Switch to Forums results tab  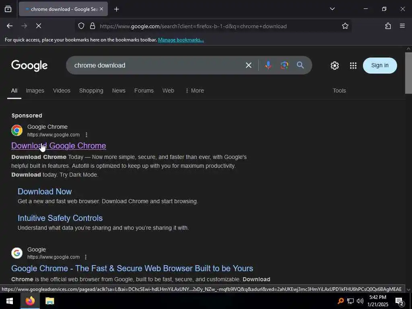(x=144, y=91)
